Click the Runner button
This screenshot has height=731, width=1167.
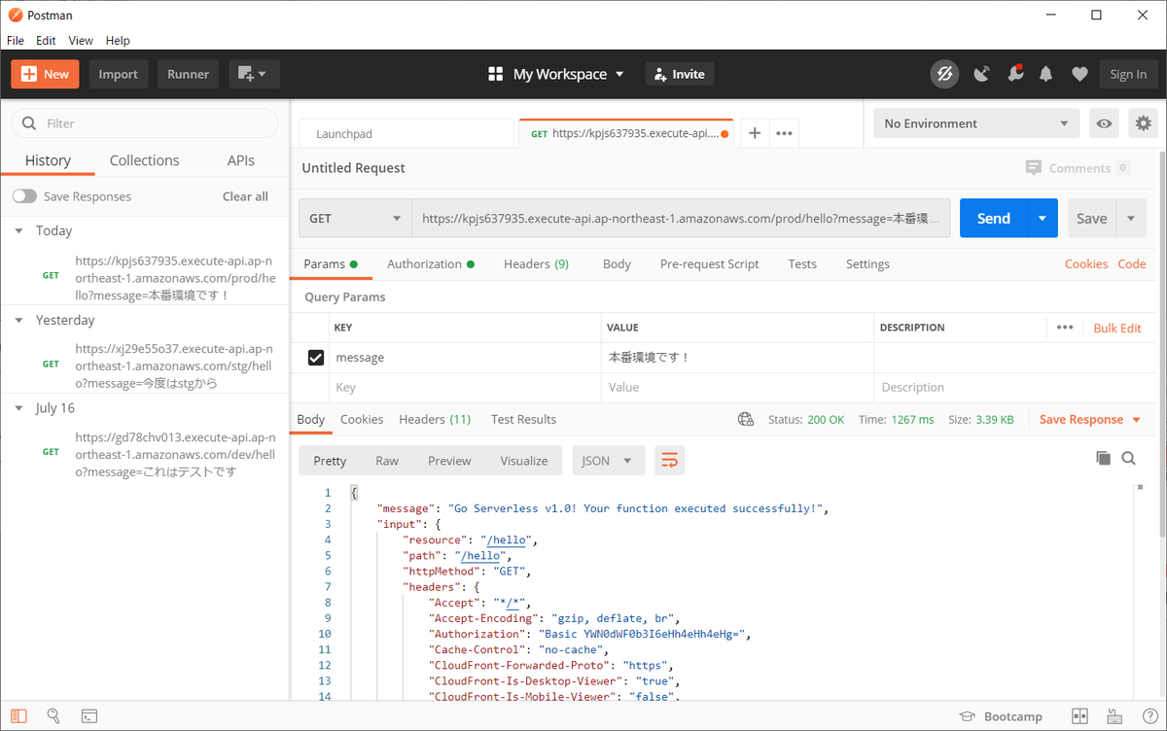188,74
